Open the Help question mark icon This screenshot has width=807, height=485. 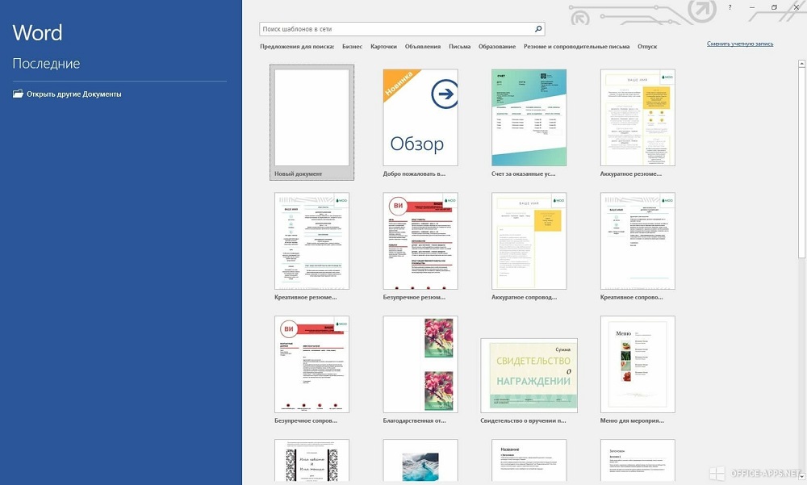730,7
